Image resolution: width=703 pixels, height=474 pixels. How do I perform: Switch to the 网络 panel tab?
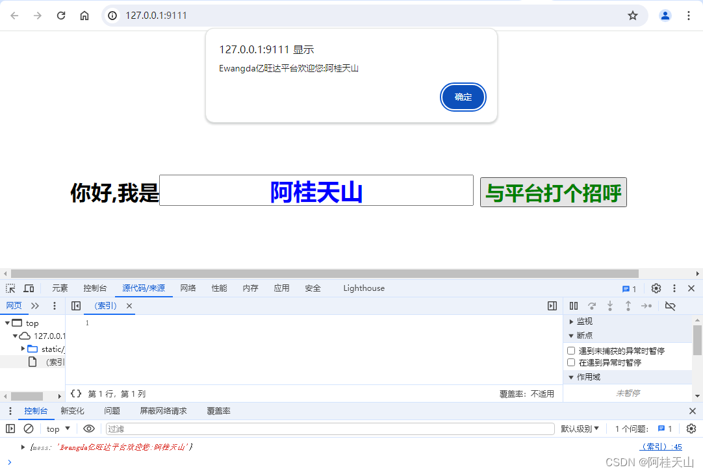coord(187,288)
